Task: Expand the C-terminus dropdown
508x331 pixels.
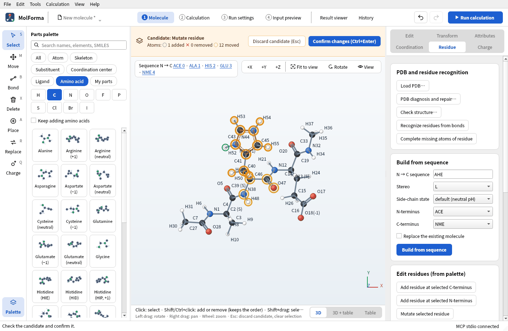Action: pyautogui.click(x=463, y=224)
